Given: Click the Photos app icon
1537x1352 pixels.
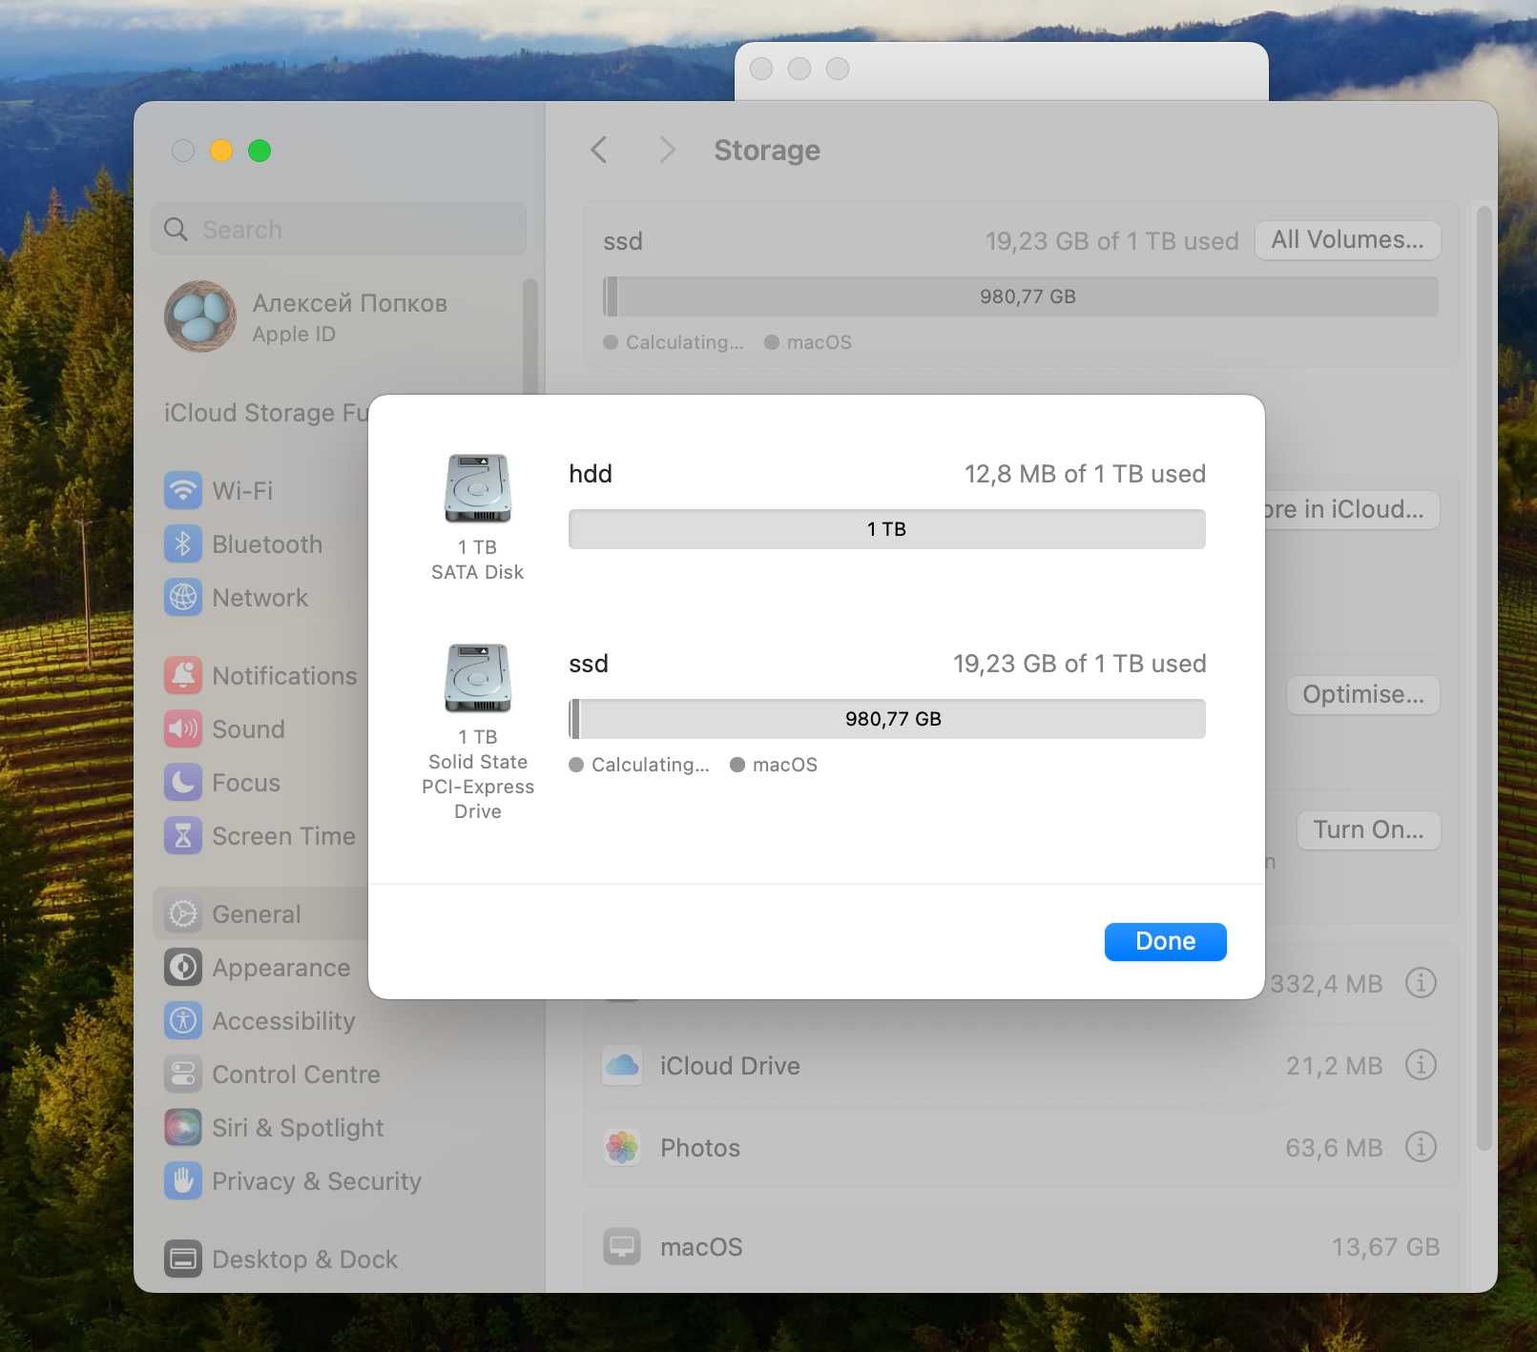Looking at the screenshot, I should pyautogui.click(x=622, y=1148).
